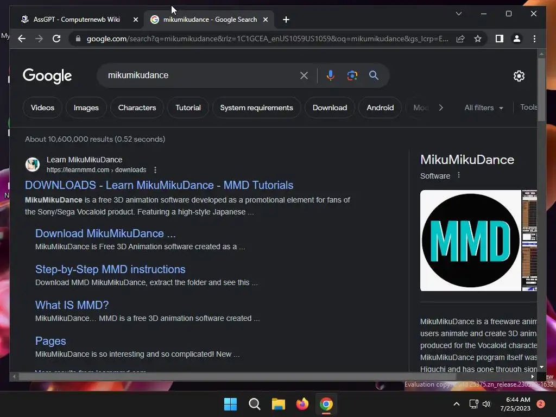556x417 pixels.
Task: Search by image with Google Lens
Action: click(x=352, y=75)
